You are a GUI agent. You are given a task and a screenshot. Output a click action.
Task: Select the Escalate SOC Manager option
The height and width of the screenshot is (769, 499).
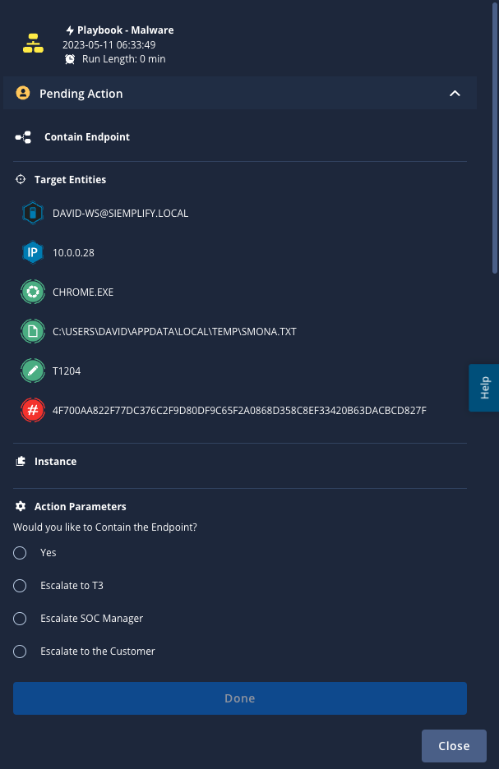[20, 618]
